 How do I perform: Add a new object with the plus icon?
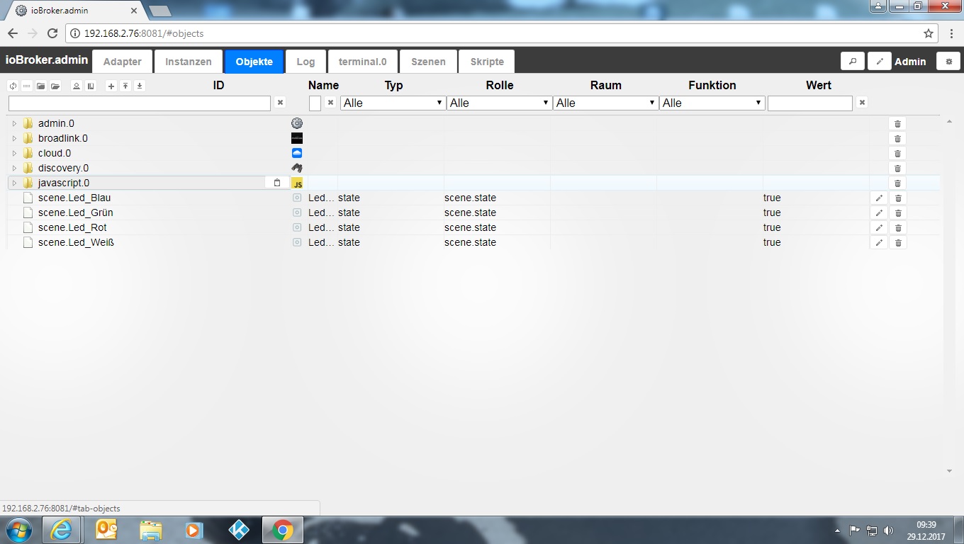[111, 86]
